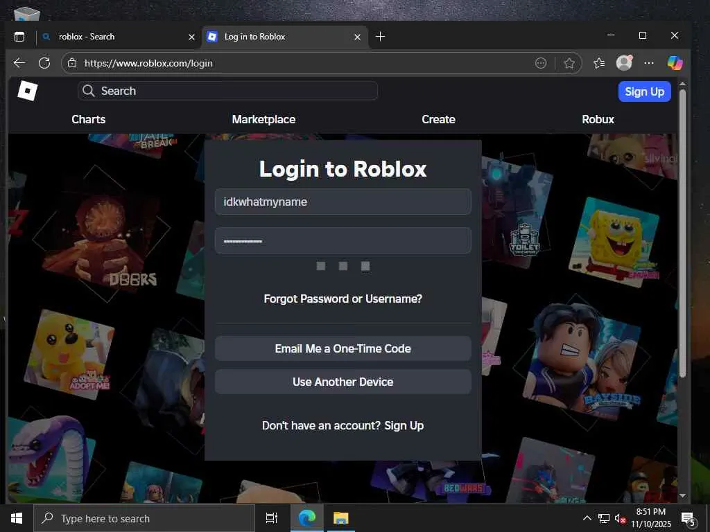Click the Windows taskbar search box
Viewport: 710px width, 532px height.
coord(144,518)
